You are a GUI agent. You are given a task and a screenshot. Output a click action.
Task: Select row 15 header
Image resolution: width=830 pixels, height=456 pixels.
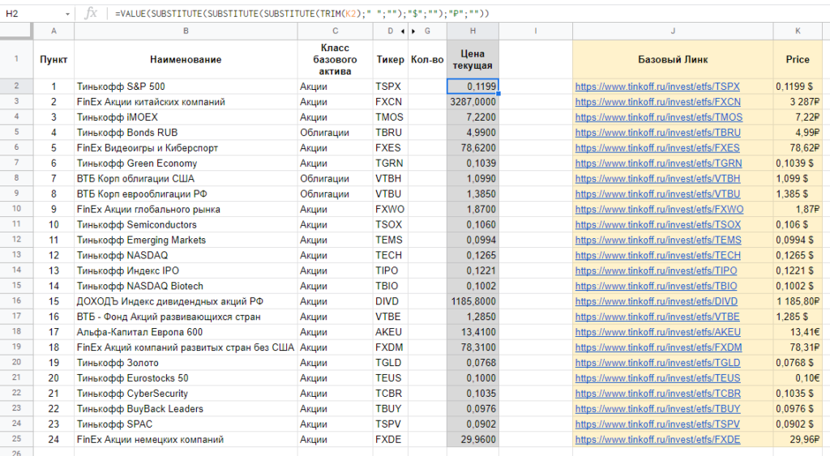(x=16, y=286)
